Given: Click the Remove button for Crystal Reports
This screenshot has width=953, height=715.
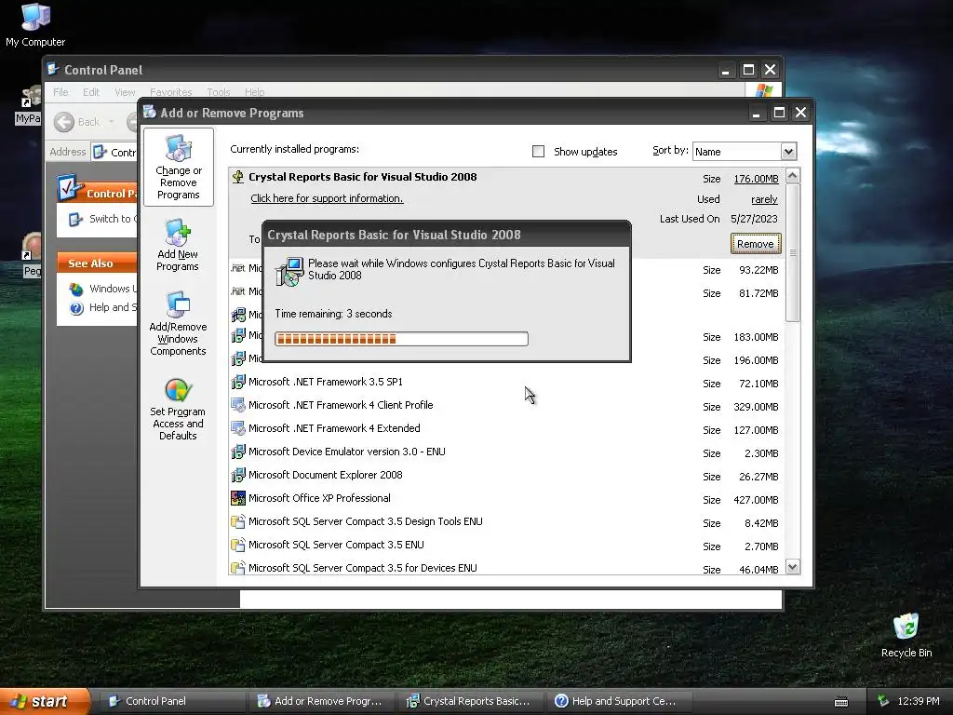Looking at the screenshot, I should tap(756, 244).
